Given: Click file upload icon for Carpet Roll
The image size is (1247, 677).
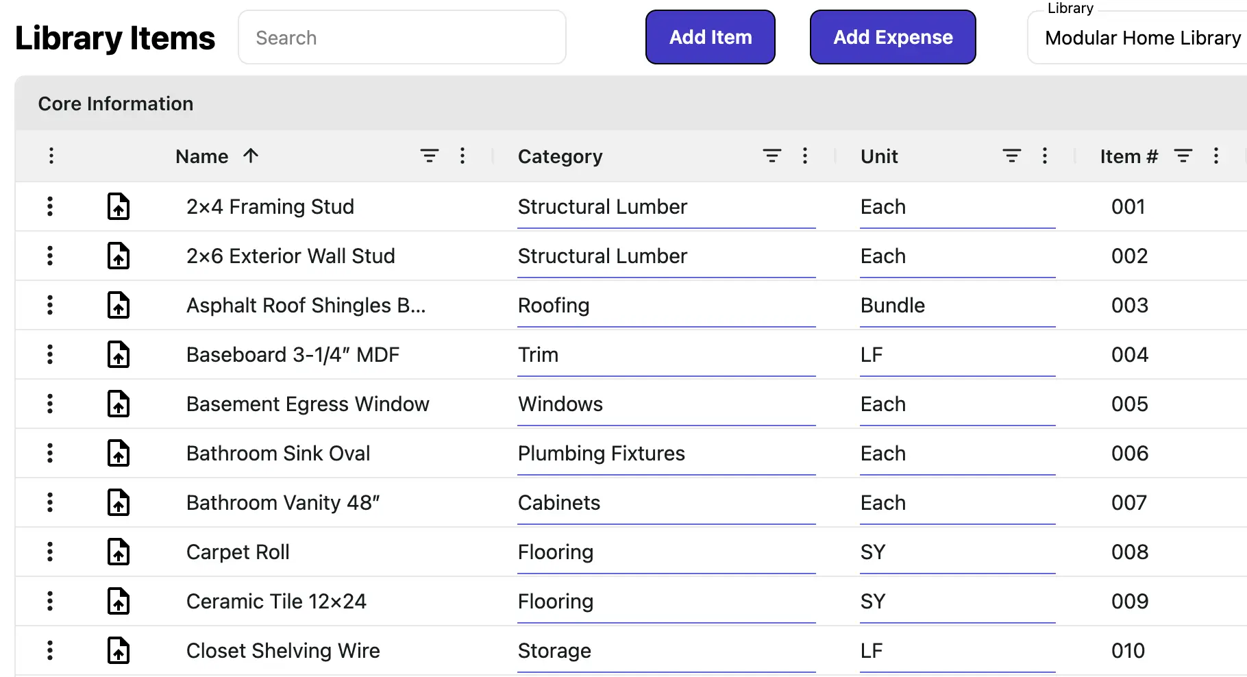Looking at the screenshot, I should 119,552.
